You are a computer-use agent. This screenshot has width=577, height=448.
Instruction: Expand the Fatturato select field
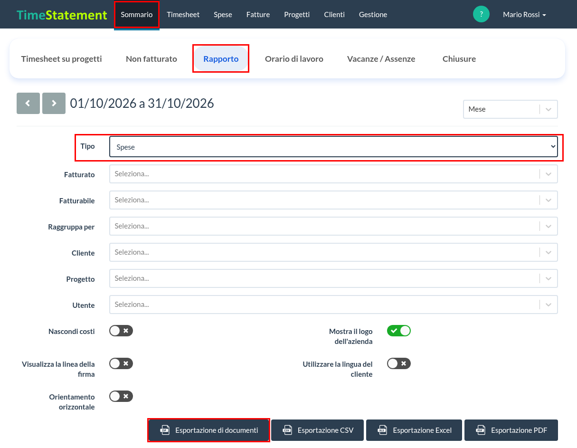[333, 174]
